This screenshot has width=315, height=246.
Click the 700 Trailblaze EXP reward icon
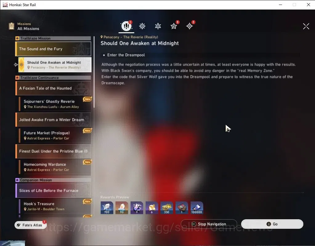pyautogui.click(x=107, y=208)
